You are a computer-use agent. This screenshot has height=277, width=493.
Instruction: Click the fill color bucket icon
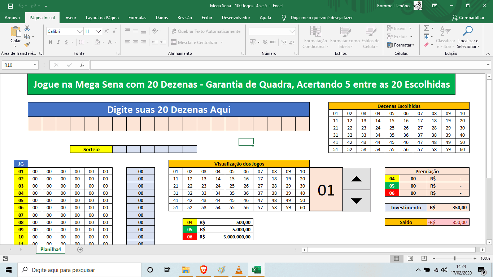click(x=97, y=42)
